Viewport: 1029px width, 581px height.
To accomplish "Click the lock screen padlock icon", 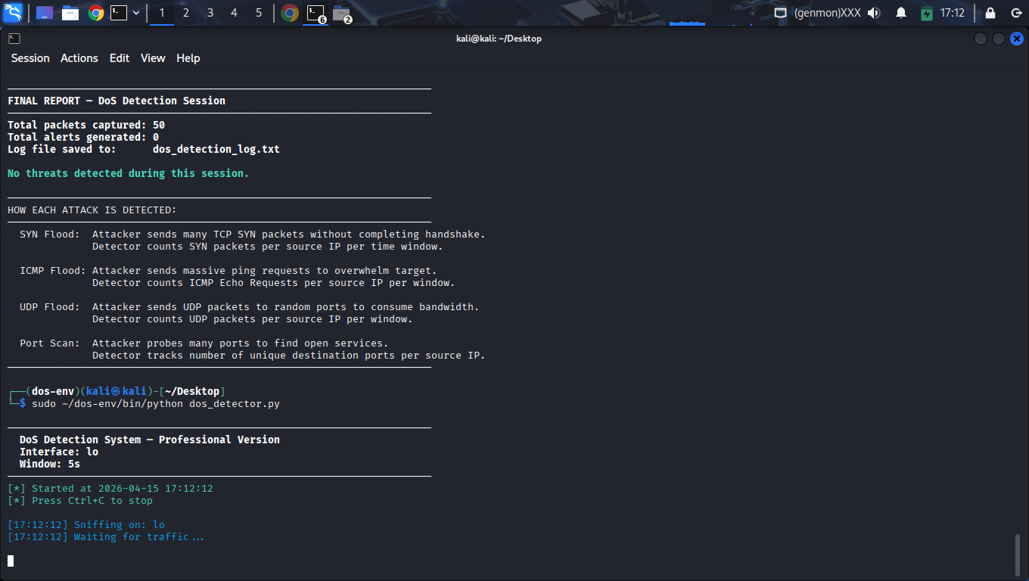I will point(990,13).
